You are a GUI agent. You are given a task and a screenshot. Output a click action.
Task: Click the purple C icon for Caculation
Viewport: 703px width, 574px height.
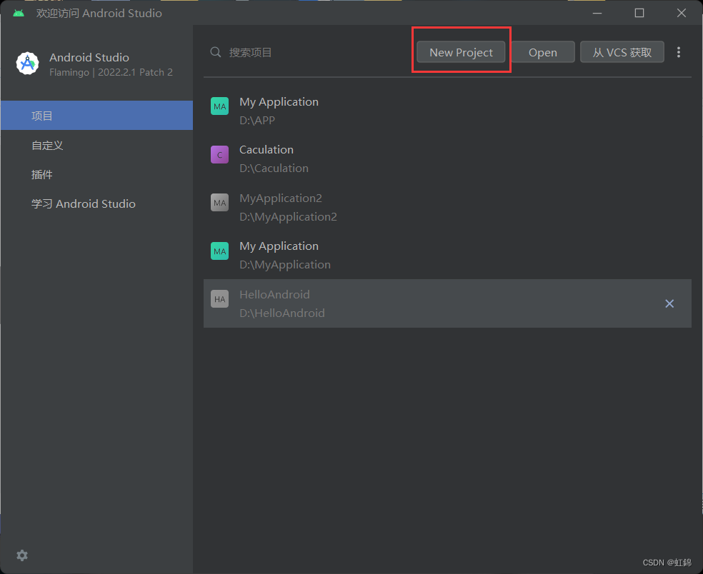(x=219, y=155)
